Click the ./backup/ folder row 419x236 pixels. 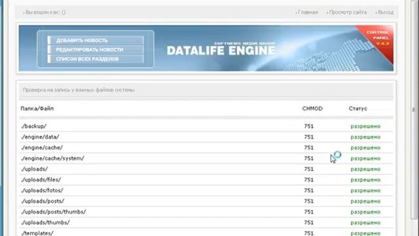[x=206, y=127]
